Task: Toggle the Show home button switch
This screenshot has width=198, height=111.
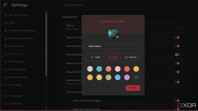Action: (x=177, y=37)
